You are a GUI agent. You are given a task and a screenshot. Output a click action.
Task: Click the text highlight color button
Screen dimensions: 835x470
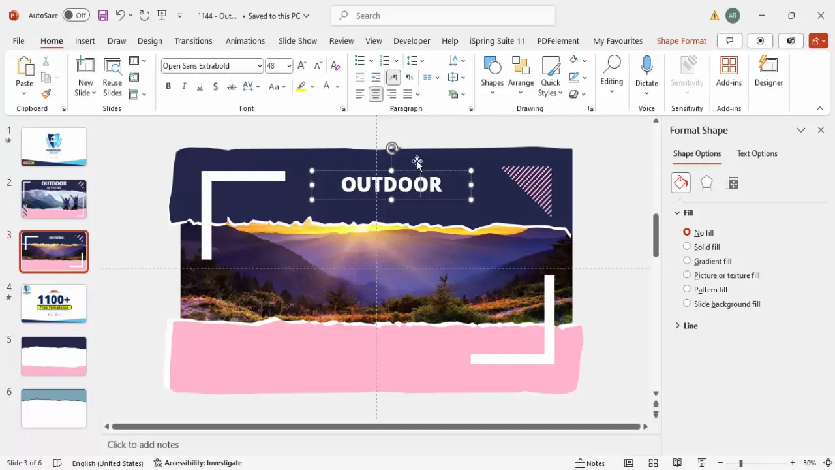(301, 86)
